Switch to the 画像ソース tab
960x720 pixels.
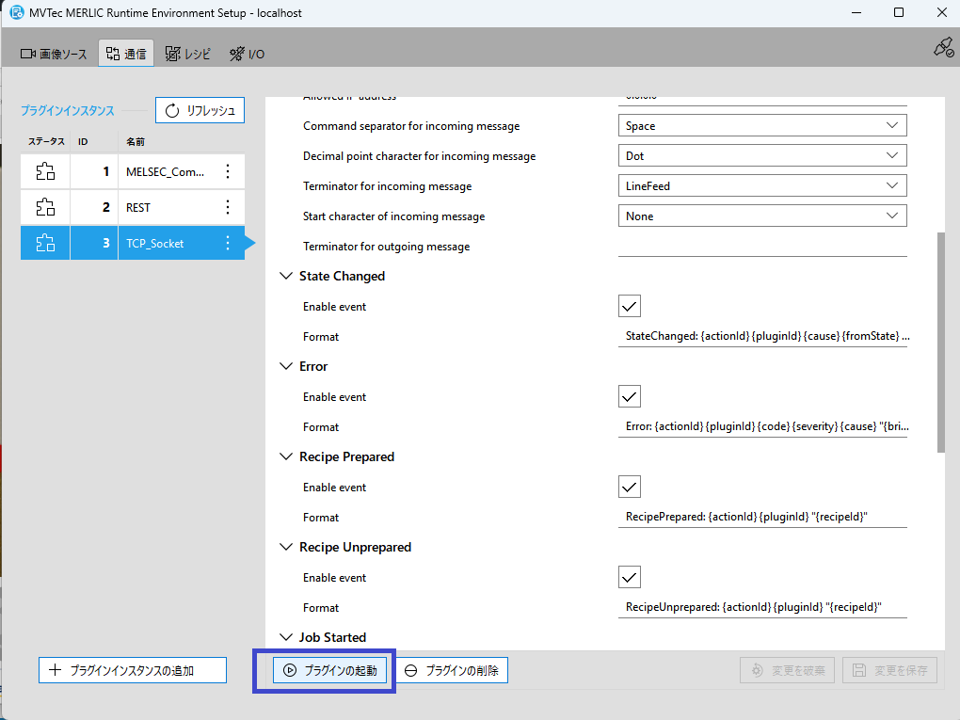pos(54,54)
